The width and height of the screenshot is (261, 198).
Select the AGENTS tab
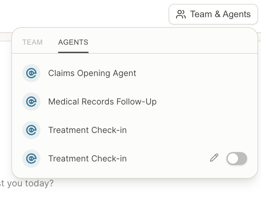click(73, 42)
